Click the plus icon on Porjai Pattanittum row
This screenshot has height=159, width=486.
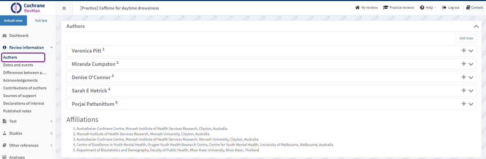click(463, 104)
